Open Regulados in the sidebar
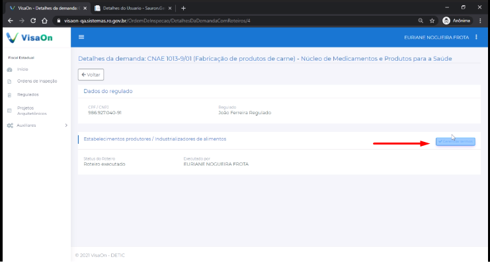This screenshot has height=262, width=490. click(x=28, y=94)
